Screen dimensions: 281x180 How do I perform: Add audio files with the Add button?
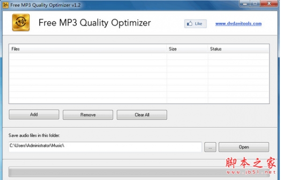coord(34,115)
